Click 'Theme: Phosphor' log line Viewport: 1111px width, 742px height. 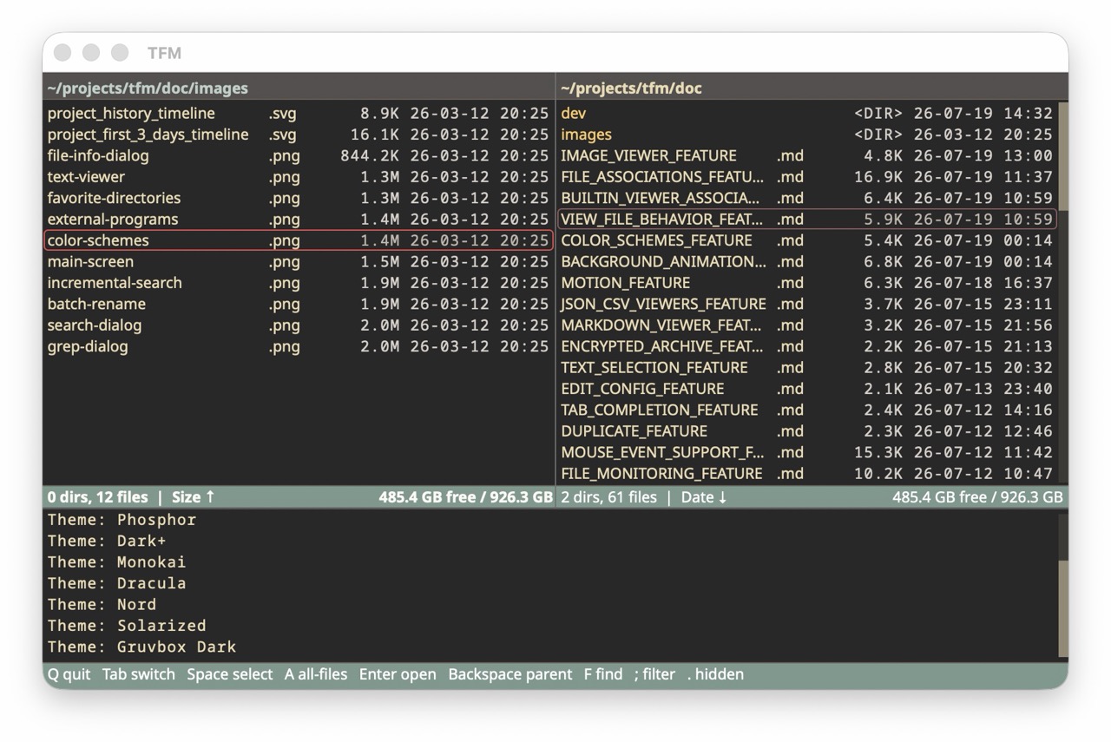[x=122, y=520]
